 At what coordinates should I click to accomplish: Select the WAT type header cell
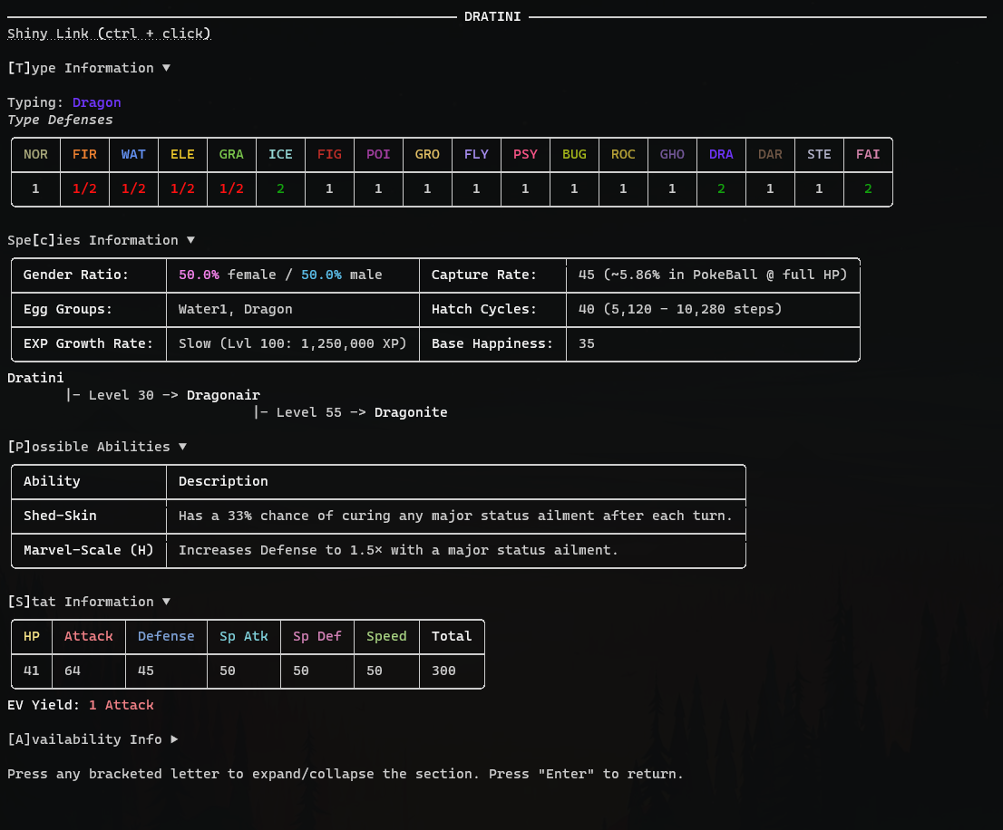133,155
